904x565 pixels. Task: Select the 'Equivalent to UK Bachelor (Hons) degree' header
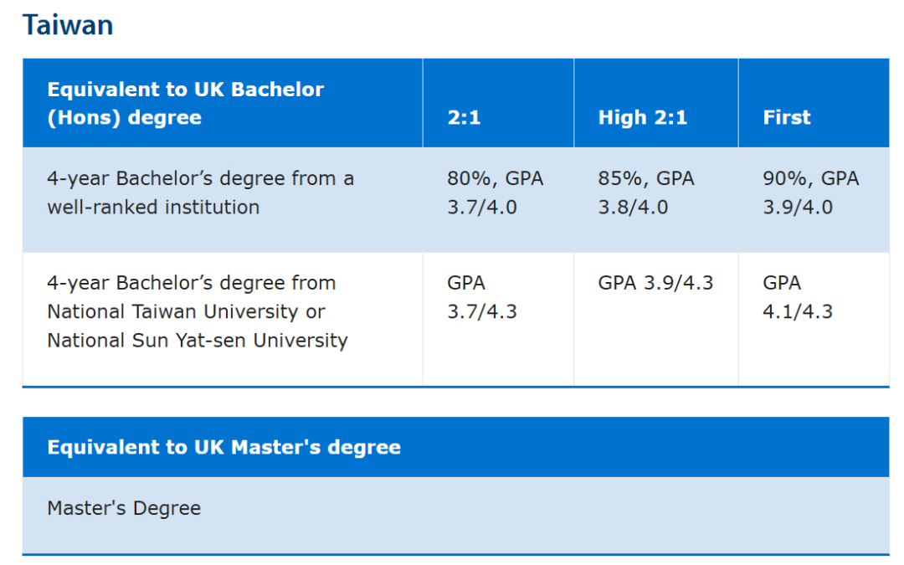223,103
